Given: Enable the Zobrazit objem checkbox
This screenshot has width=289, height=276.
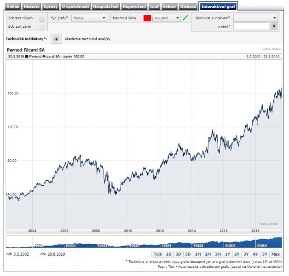Looking at the screenshot, I should pos(42,19).
